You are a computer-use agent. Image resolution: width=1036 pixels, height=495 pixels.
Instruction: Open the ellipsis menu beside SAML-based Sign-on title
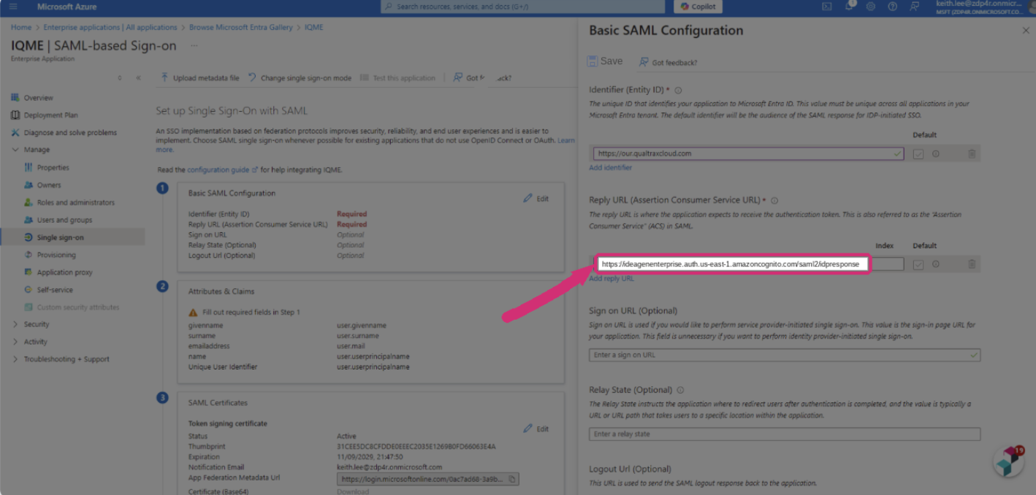194,45
